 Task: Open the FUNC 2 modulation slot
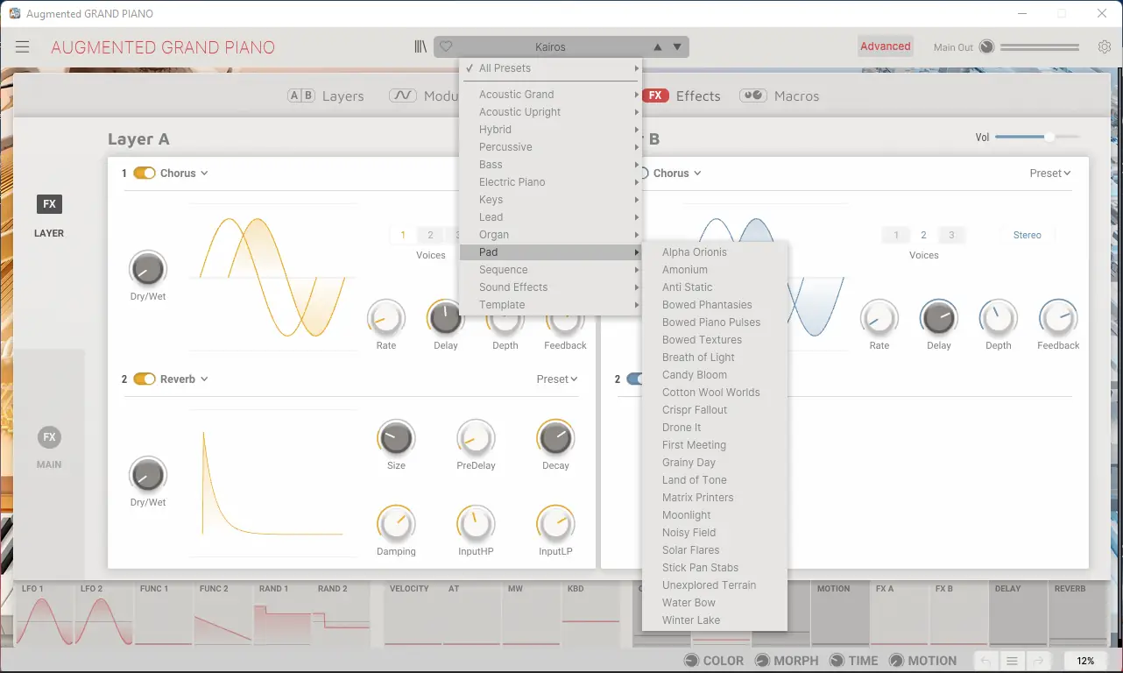[223, 613]
